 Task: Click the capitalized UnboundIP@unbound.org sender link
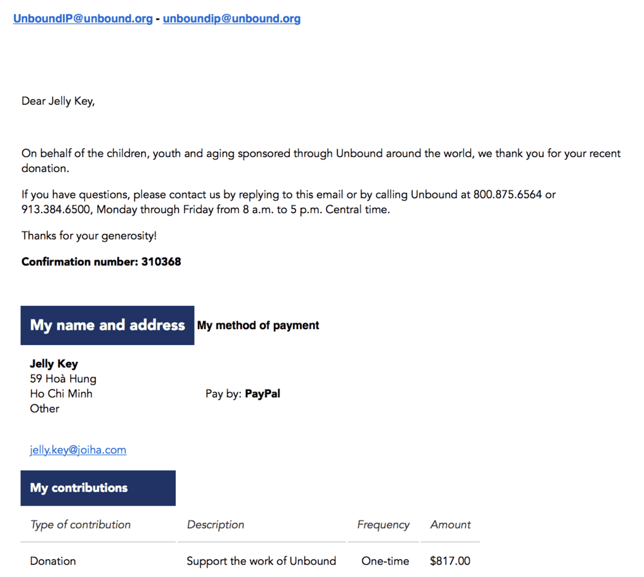point(83,19)
